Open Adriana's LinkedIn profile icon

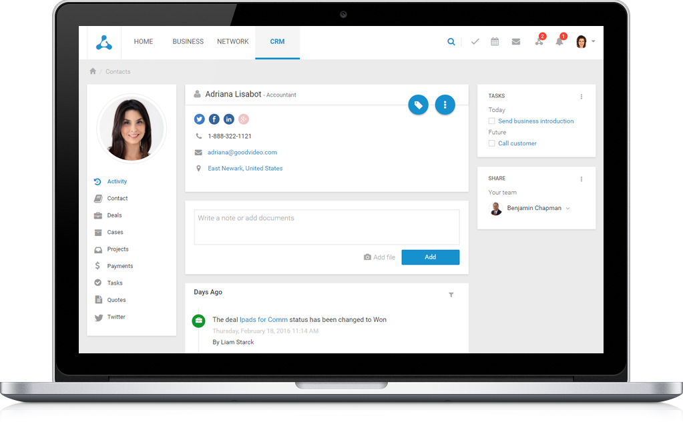pyautogui.click(x=229, y=119)
